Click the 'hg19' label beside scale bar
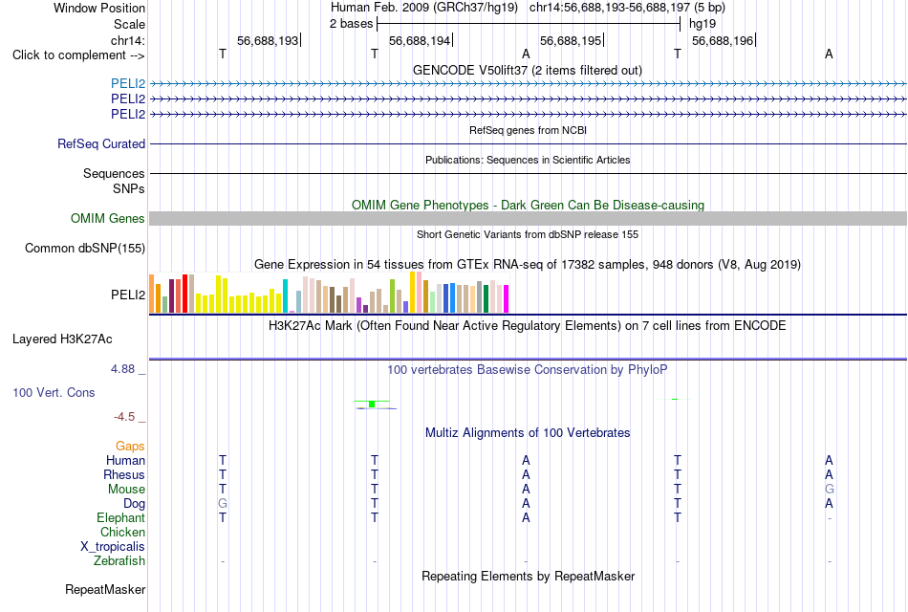 click(x=703, y=24)
